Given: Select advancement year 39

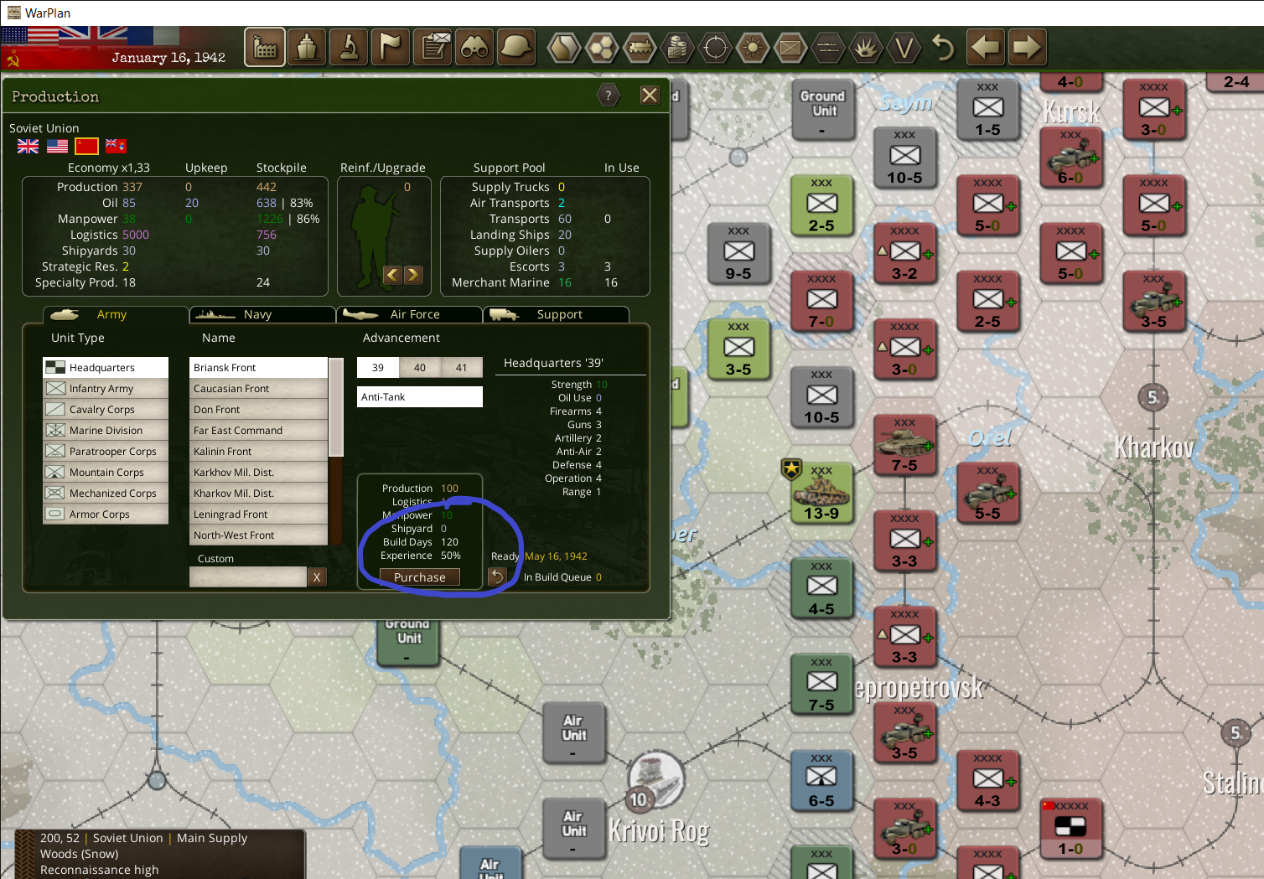Looking at the screenshot, I should 378,367.
